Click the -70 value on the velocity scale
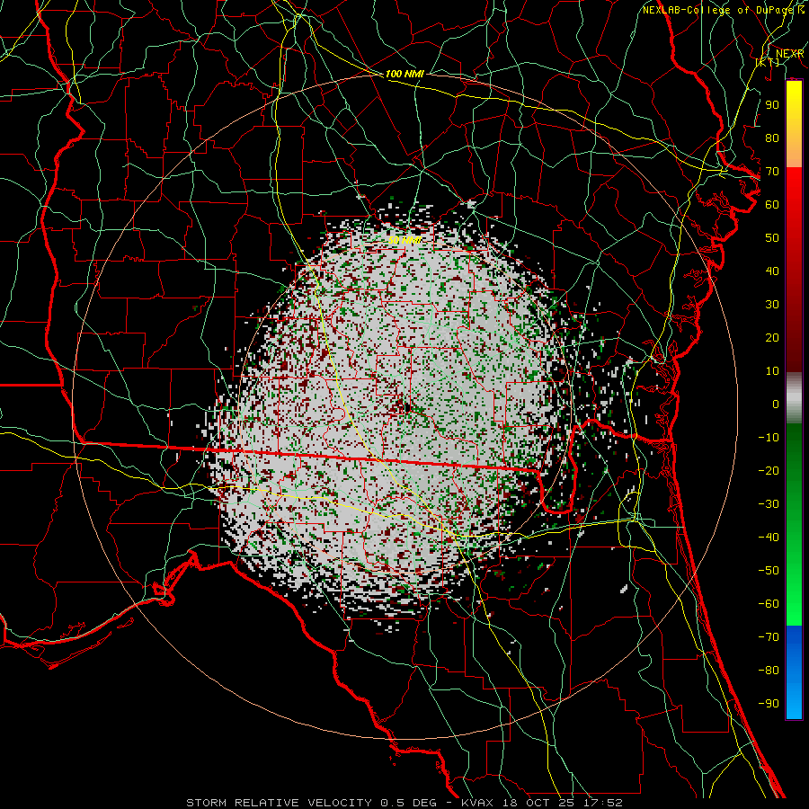This screenshot has height=809, width=809. [769, 637]
